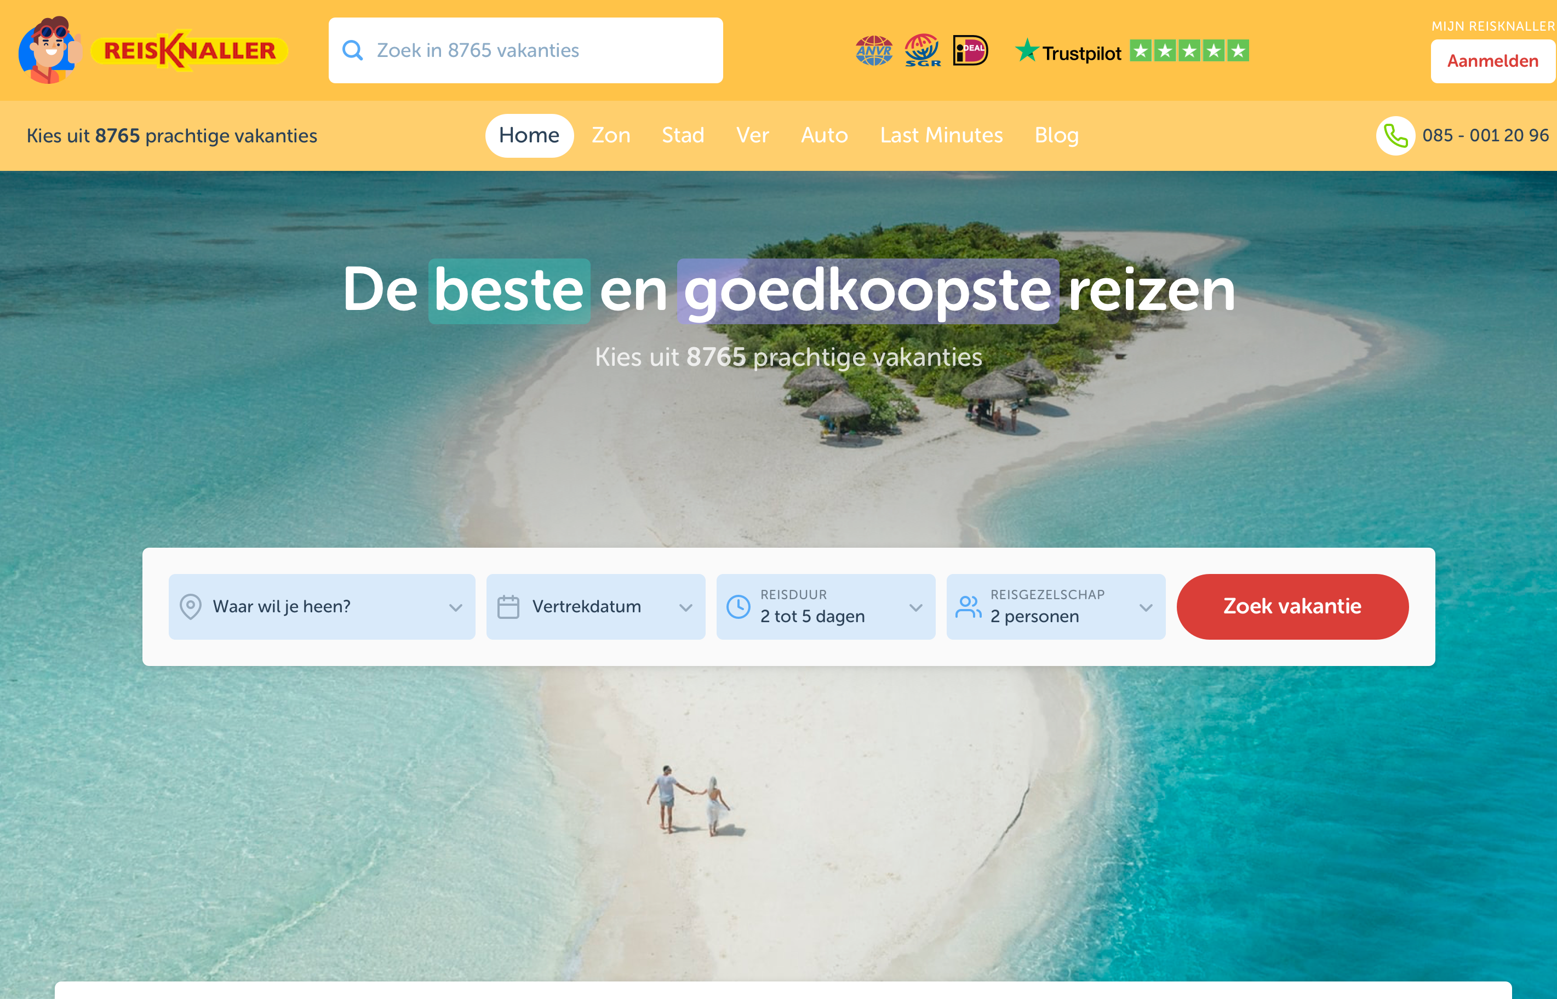Expand the Waar wil je heen dropdown
This screenshot has width=1557, height=999.
[x=322, y=607]
